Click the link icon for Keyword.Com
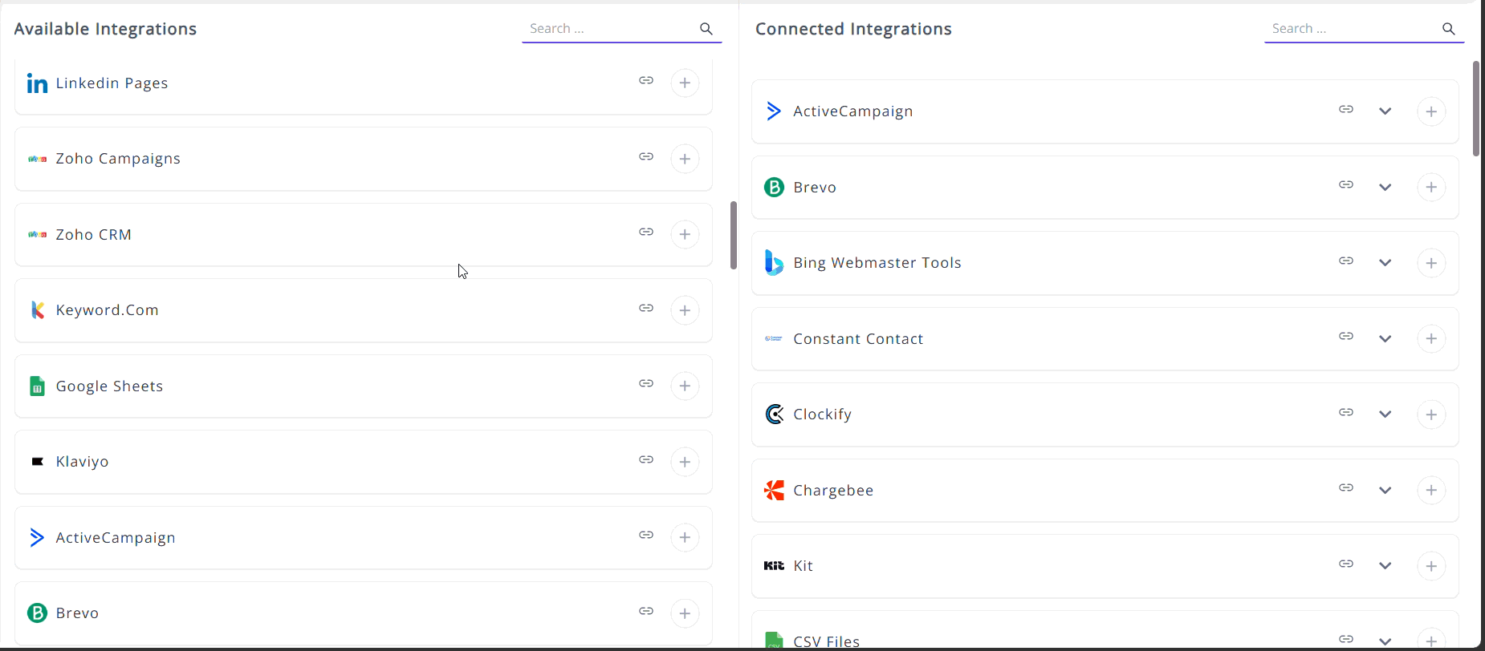Image resolution: width=1485 pixels, height=651 pixels. pyautogui.click(x=646, y=308)
